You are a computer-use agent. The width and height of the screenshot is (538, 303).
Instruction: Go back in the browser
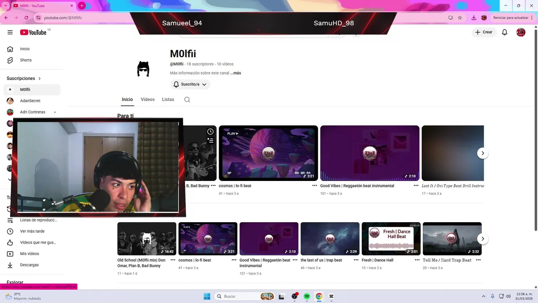tap(6, 18)
